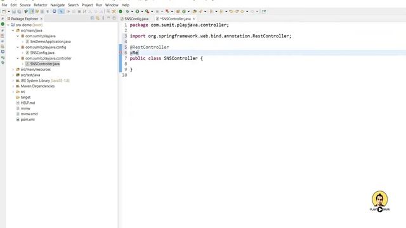Select the HELP.md file
This screenshot has width=406, height=228.
click(28, 103)
